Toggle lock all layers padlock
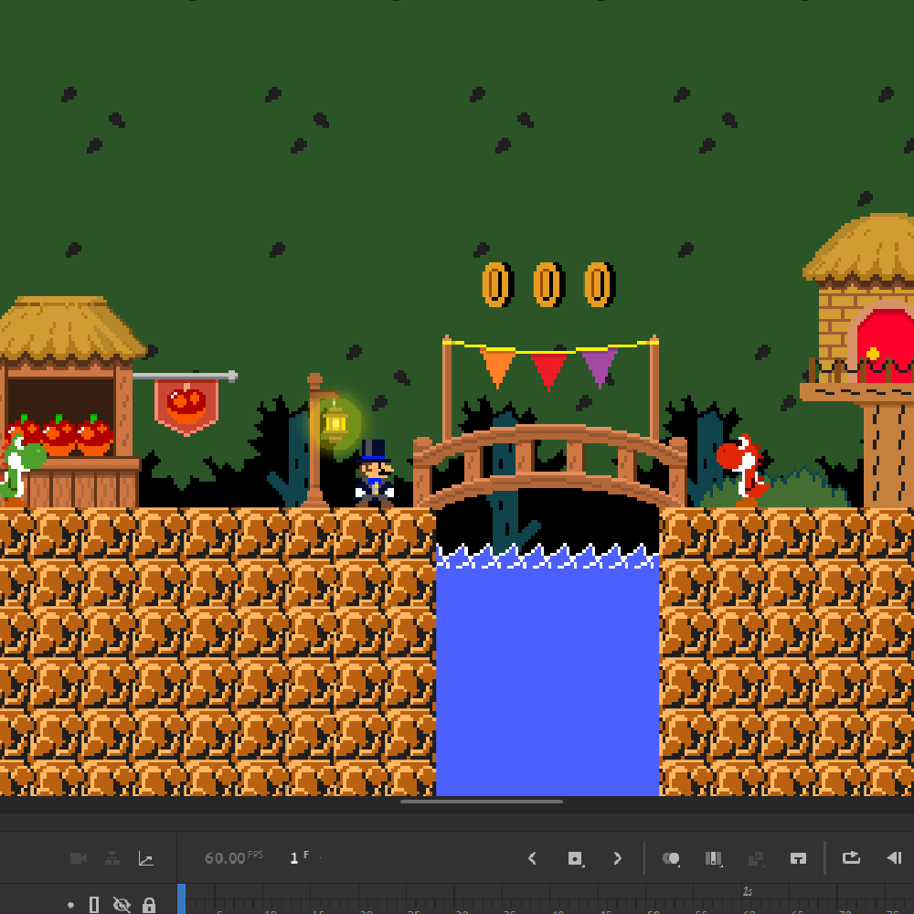 click(x=149, y=904)
